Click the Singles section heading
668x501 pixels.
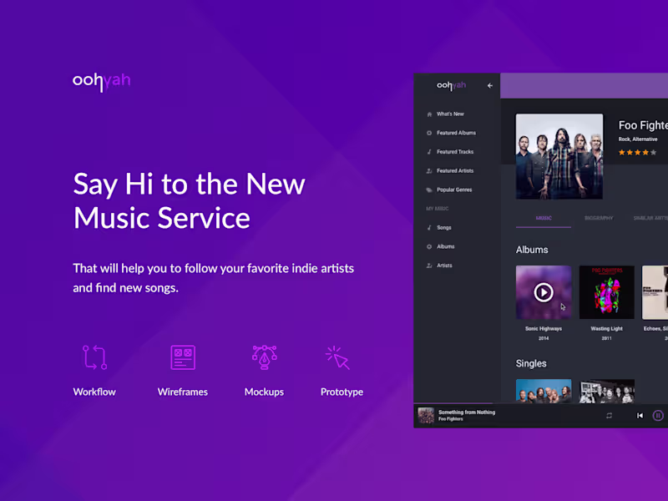(x=531, y=364)
